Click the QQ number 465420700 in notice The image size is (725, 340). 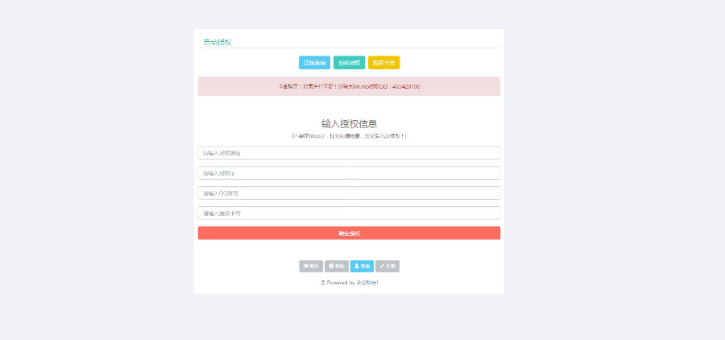(x=405, y=86)
